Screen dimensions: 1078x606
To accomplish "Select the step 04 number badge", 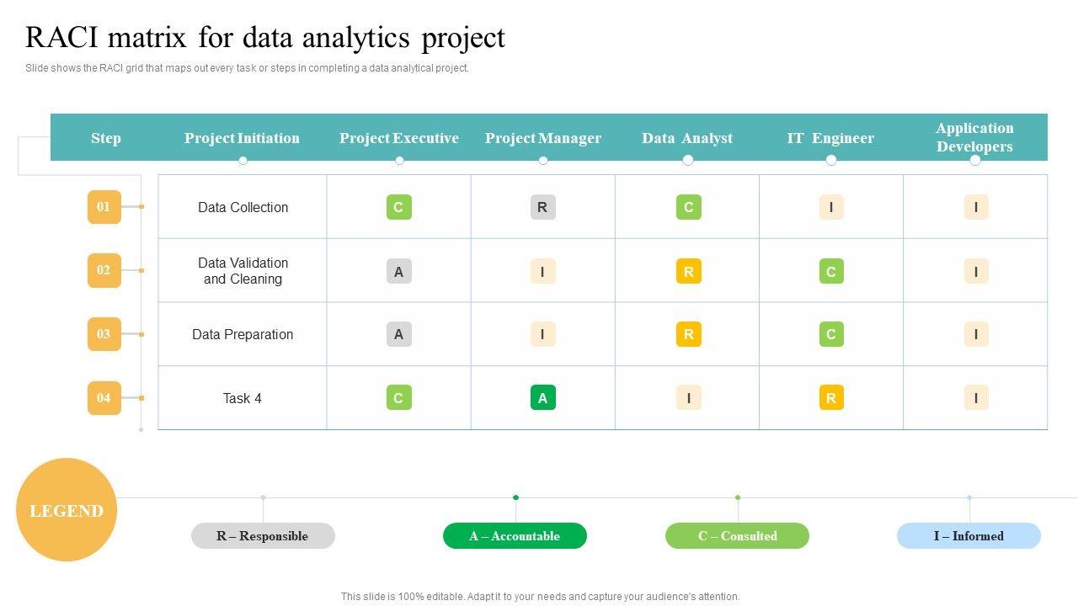I will (x=104, y=398).
